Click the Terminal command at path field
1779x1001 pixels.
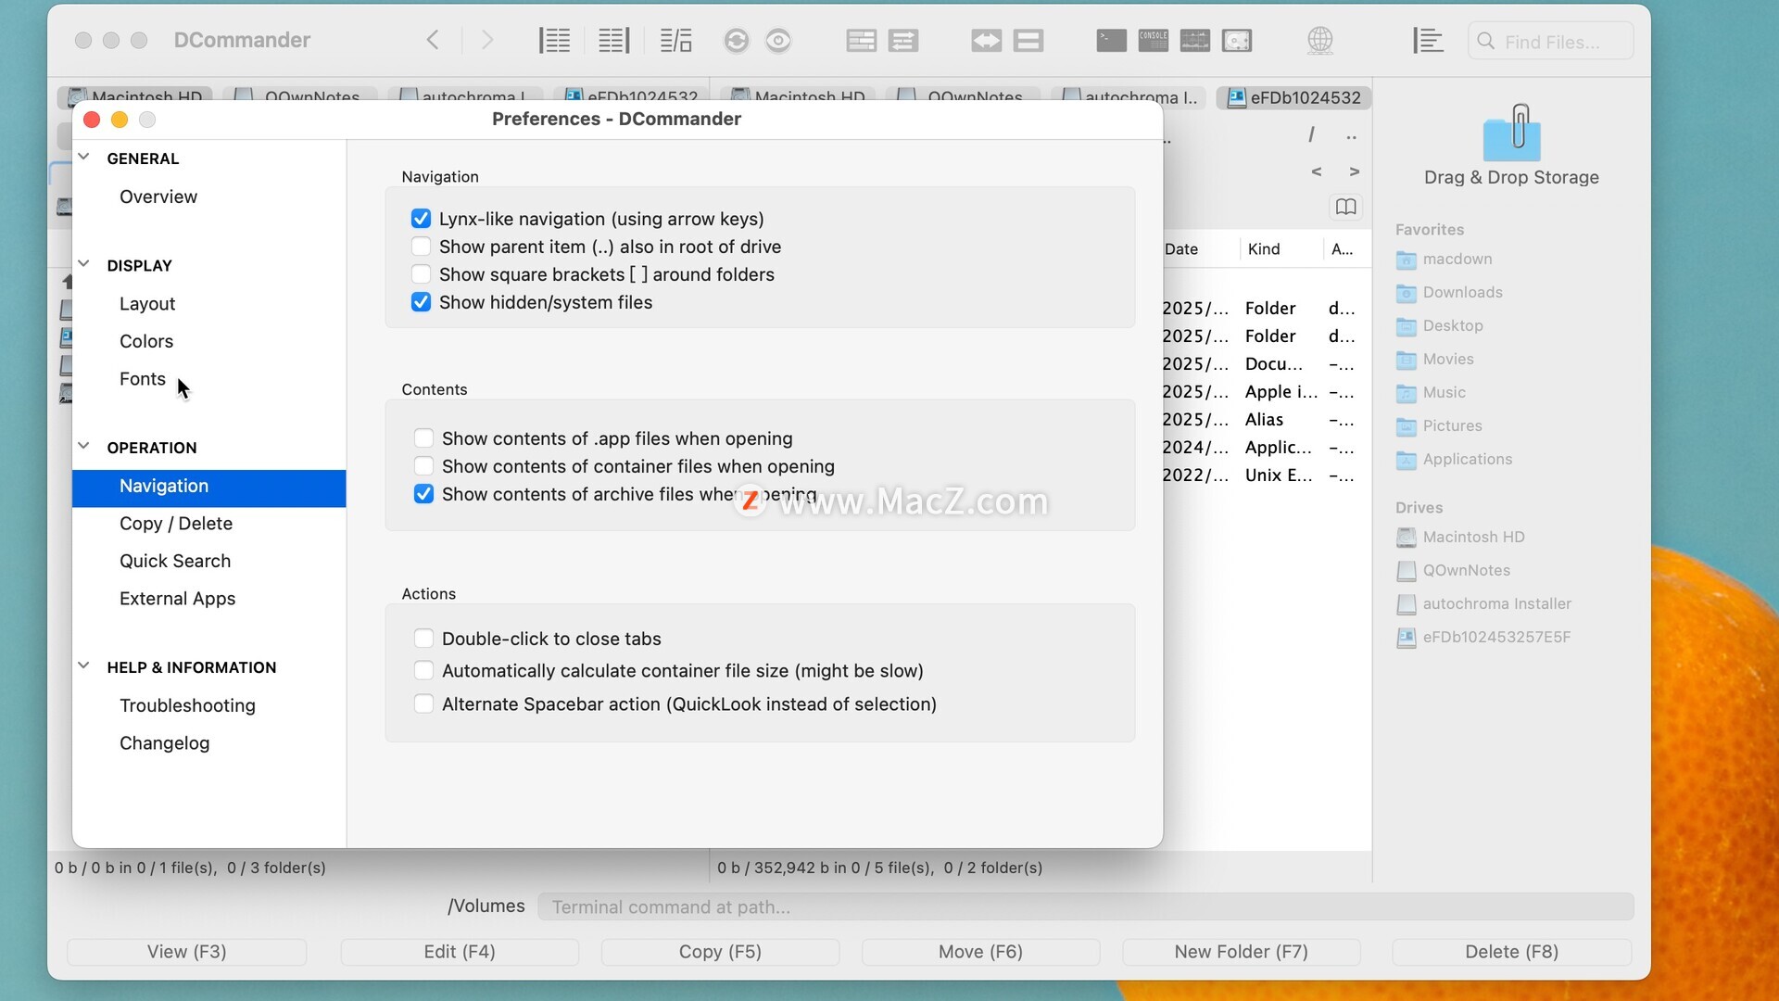pyautogui.click(x=1085, y=906)
